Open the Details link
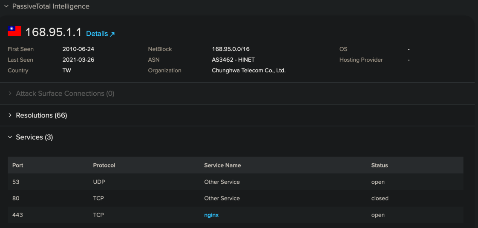 97,34
